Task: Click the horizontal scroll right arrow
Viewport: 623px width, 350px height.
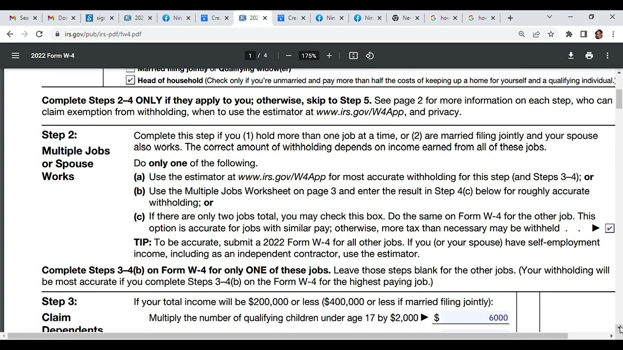Action: point(612,336)
